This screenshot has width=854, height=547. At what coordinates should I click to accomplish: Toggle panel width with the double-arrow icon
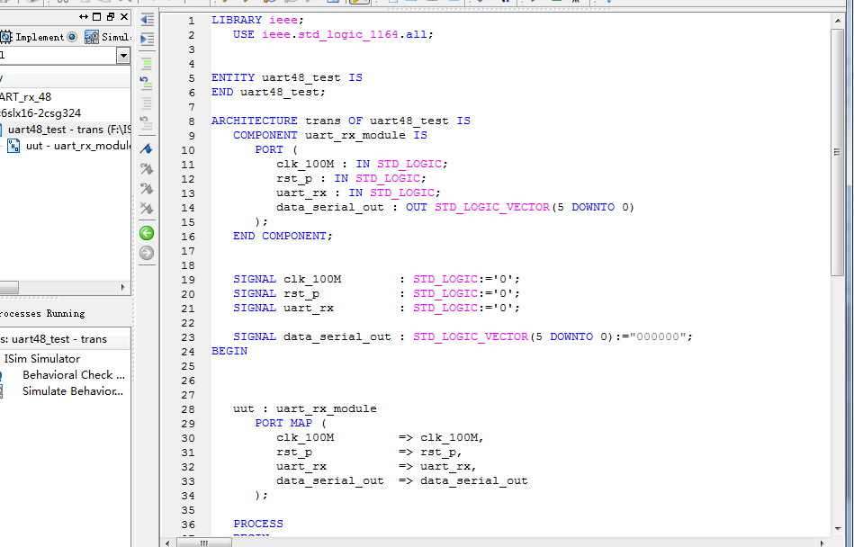[84, 17]
